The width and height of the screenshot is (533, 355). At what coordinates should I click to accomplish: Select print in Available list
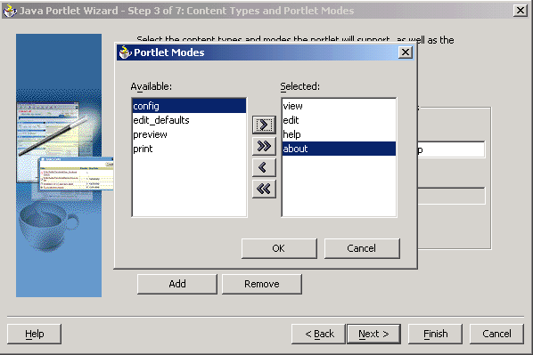tap(189, 149)
